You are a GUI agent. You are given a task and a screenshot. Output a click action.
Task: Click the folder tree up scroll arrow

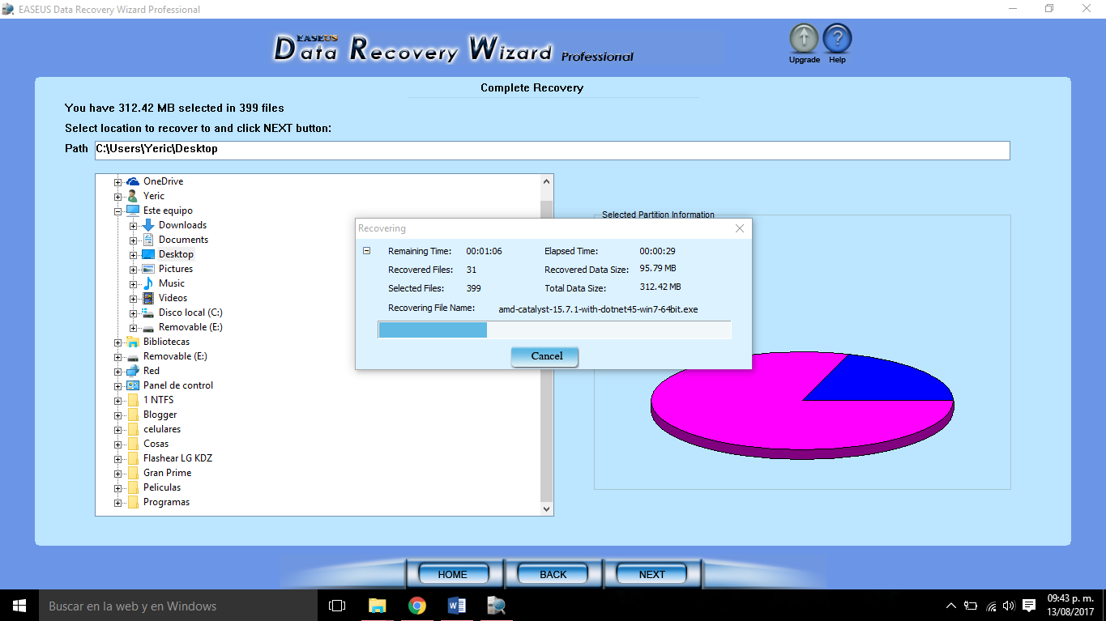[547, 181]
